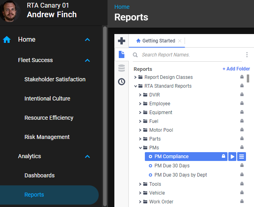Collapse the Analytics section chevron
This screenshot has height=207, width=254.
[x=87, y=157]
